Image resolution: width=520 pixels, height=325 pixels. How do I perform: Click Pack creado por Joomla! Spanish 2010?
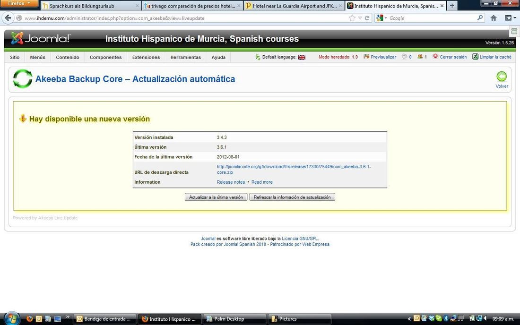pos(228,244)
